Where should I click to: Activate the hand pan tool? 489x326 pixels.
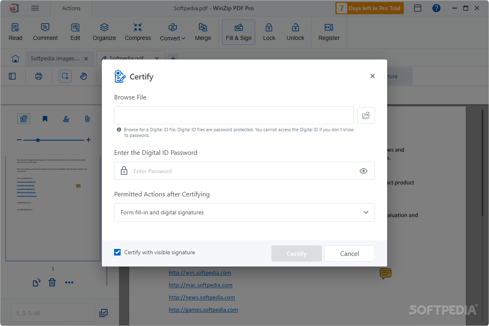tap(84, 76)
